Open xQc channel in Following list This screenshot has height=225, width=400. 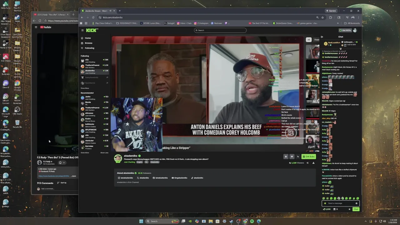coord(94,61)
